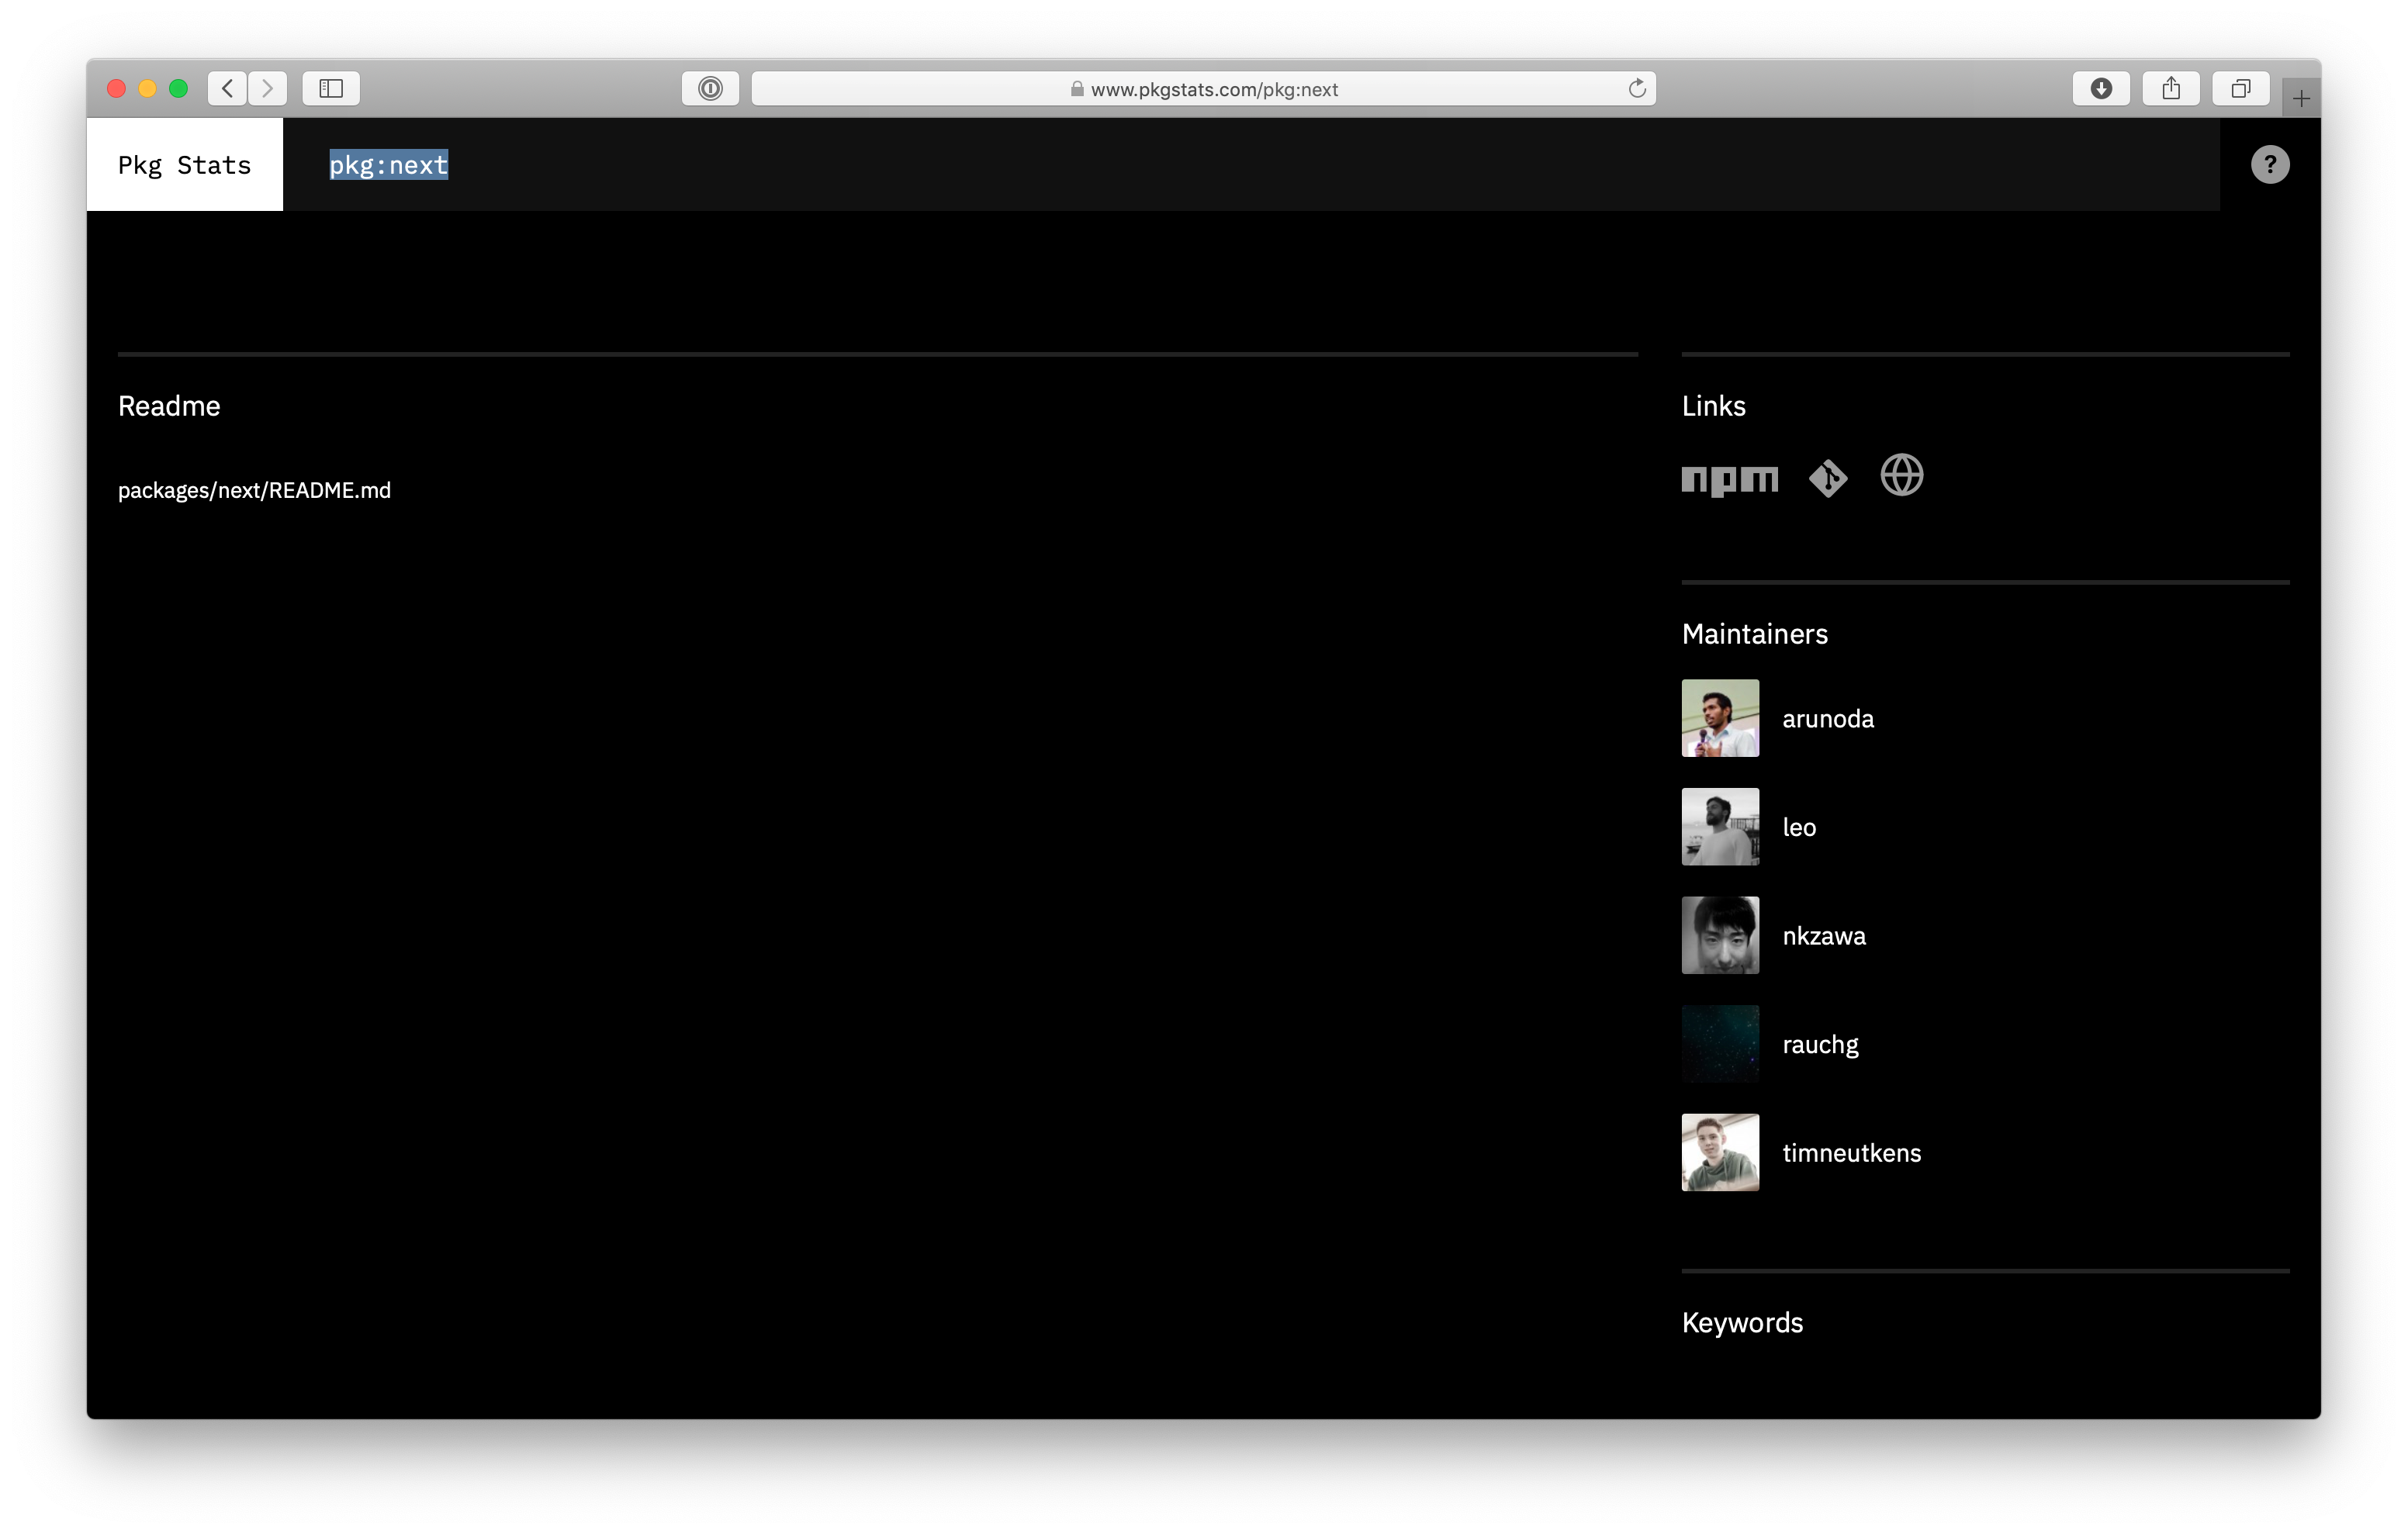The image size is (2408, 1534).
Task: Open the rauchg maintainer name
Action: [x=1820, y=1045]
